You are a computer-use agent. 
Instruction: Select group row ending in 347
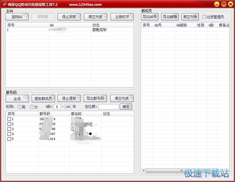[70, 134]
